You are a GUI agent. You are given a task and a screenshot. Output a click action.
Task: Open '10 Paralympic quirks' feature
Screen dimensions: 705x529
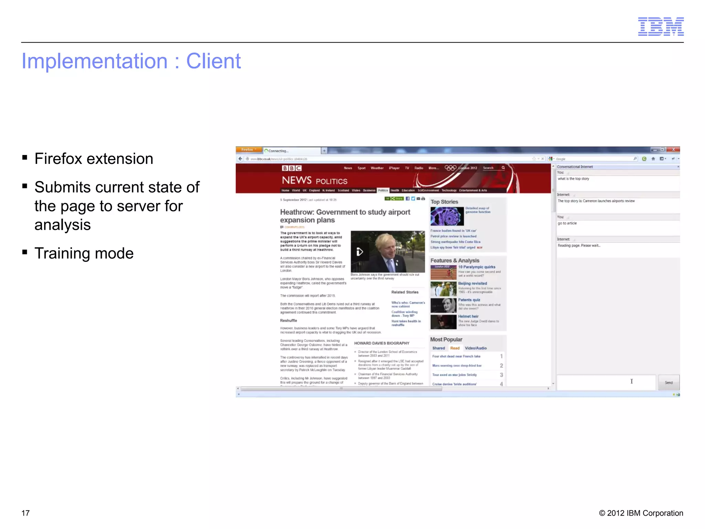click(x=476, y=267)
